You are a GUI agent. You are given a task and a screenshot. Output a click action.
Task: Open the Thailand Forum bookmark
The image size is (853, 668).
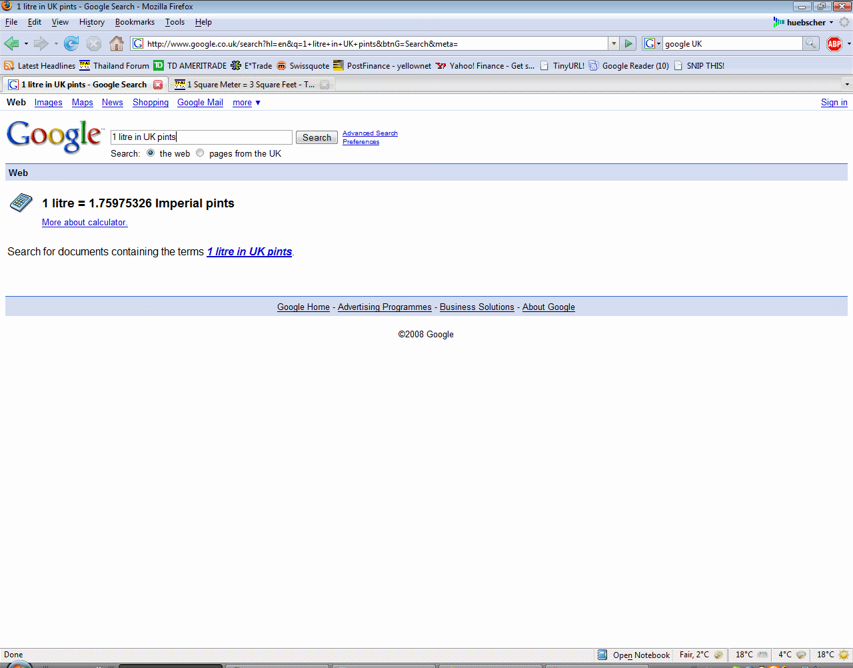115,65
